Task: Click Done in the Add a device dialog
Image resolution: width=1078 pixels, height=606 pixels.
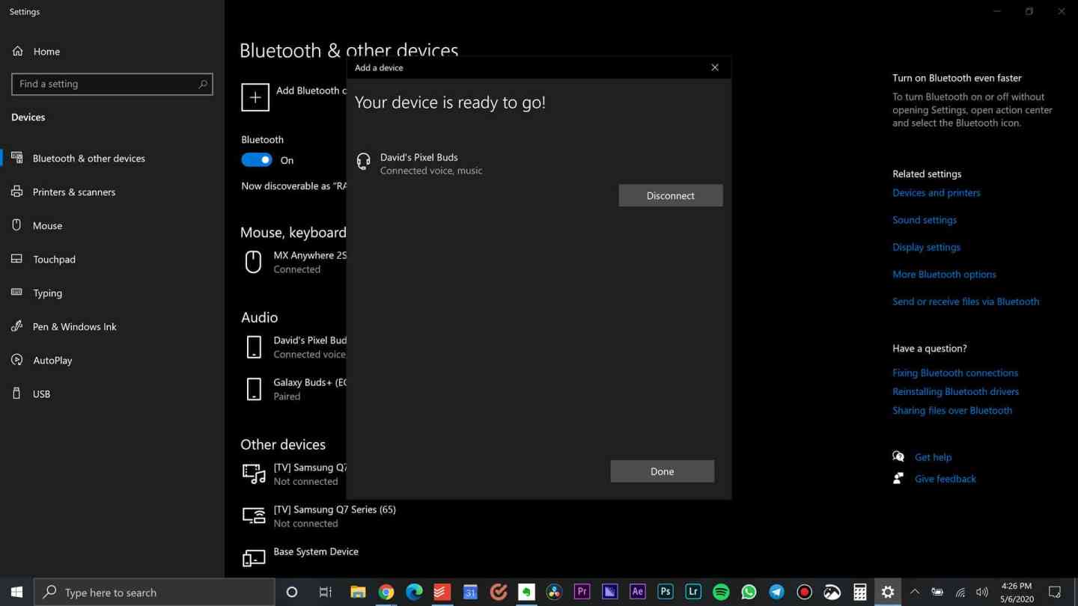Action: click(x=662, y=471)
